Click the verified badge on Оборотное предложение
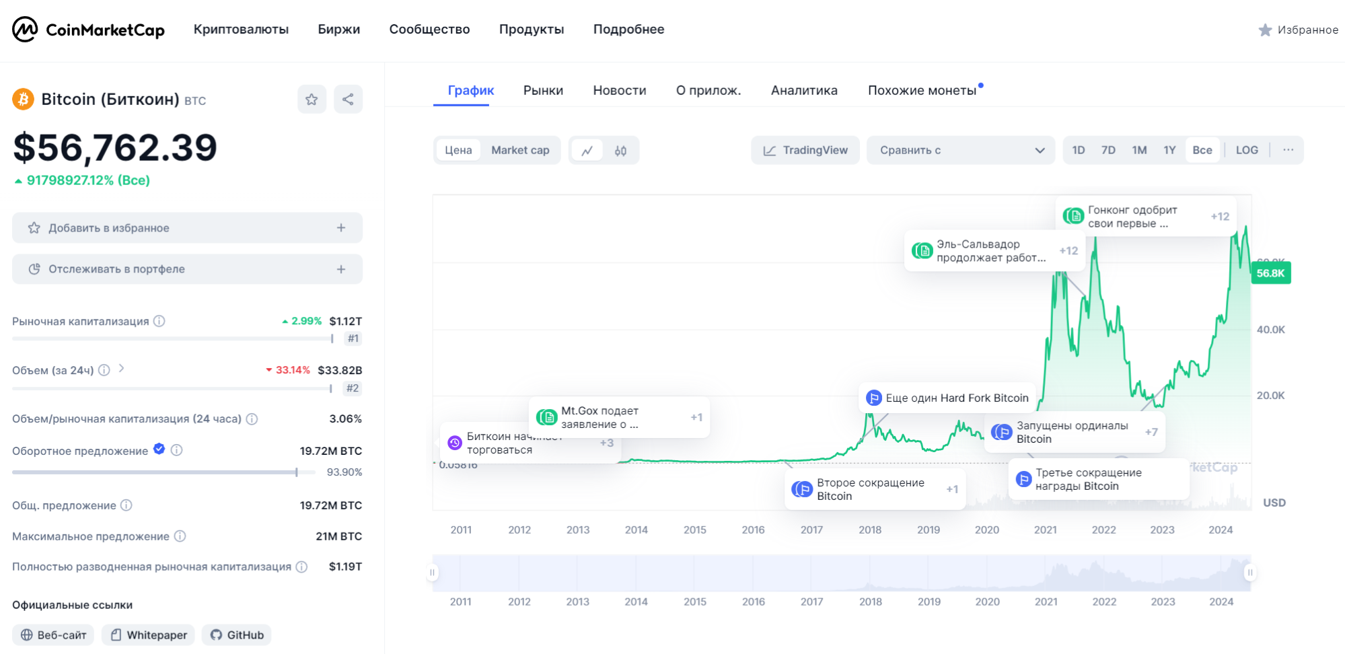Viewport: 1345px width, 654px height. point(158,449)
